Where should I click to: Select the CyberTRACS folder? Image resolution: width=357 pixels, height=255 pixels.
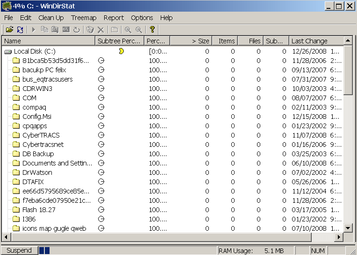(x=41, y=135)
